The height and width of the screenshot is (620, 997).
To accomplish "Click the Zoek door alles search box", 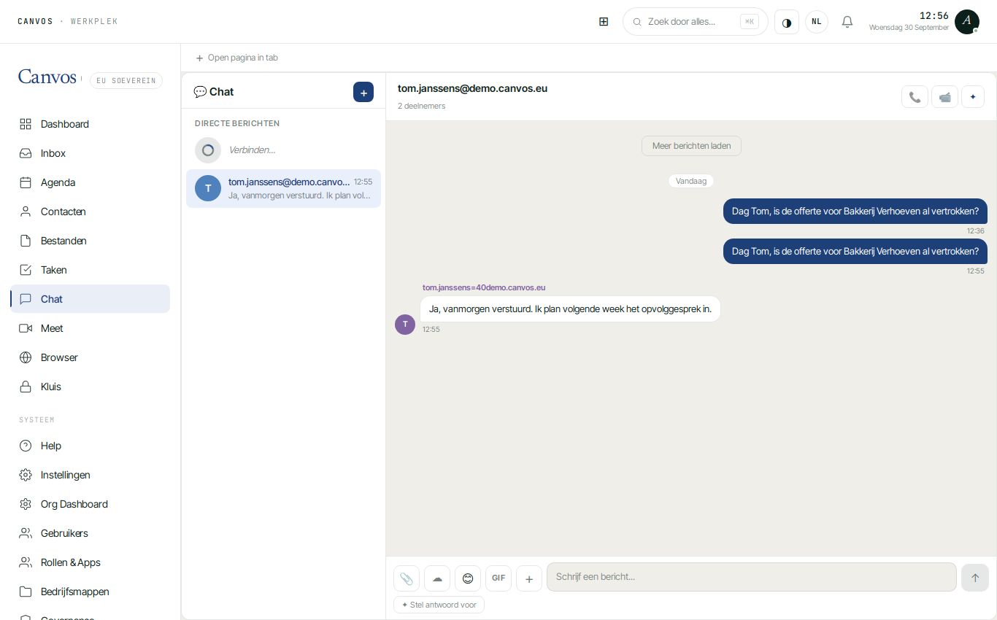I will click(x=696, y=22).
